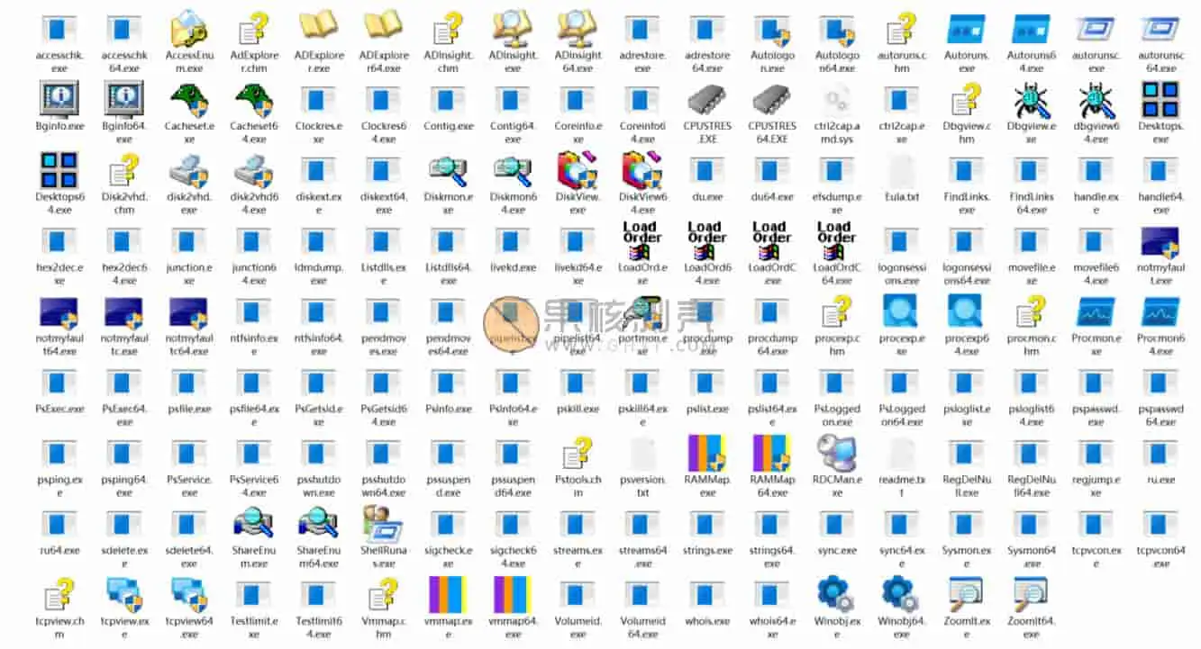Screen dimensions: 1201x649
Task: Select the ShareEnum64.exe network icon
Action: [319, 524]
